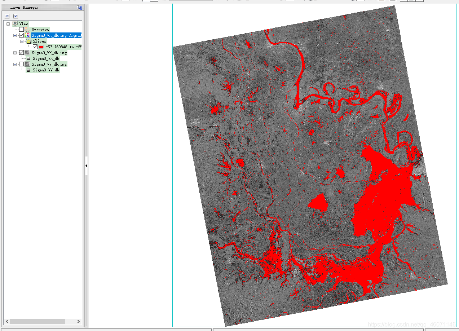This screenshot has height=331, width=459.
Task: Click the Sigma0_VV_db.img raster layer icon
Action: [x=27, y=64]
